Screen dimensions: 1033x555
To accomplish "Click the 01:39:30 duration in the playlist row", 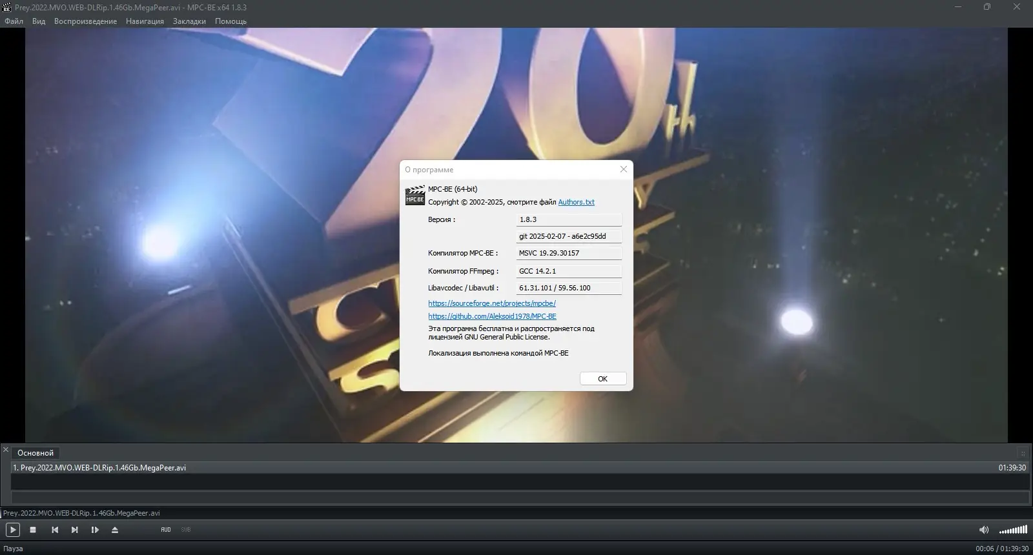I will 1012,468.
